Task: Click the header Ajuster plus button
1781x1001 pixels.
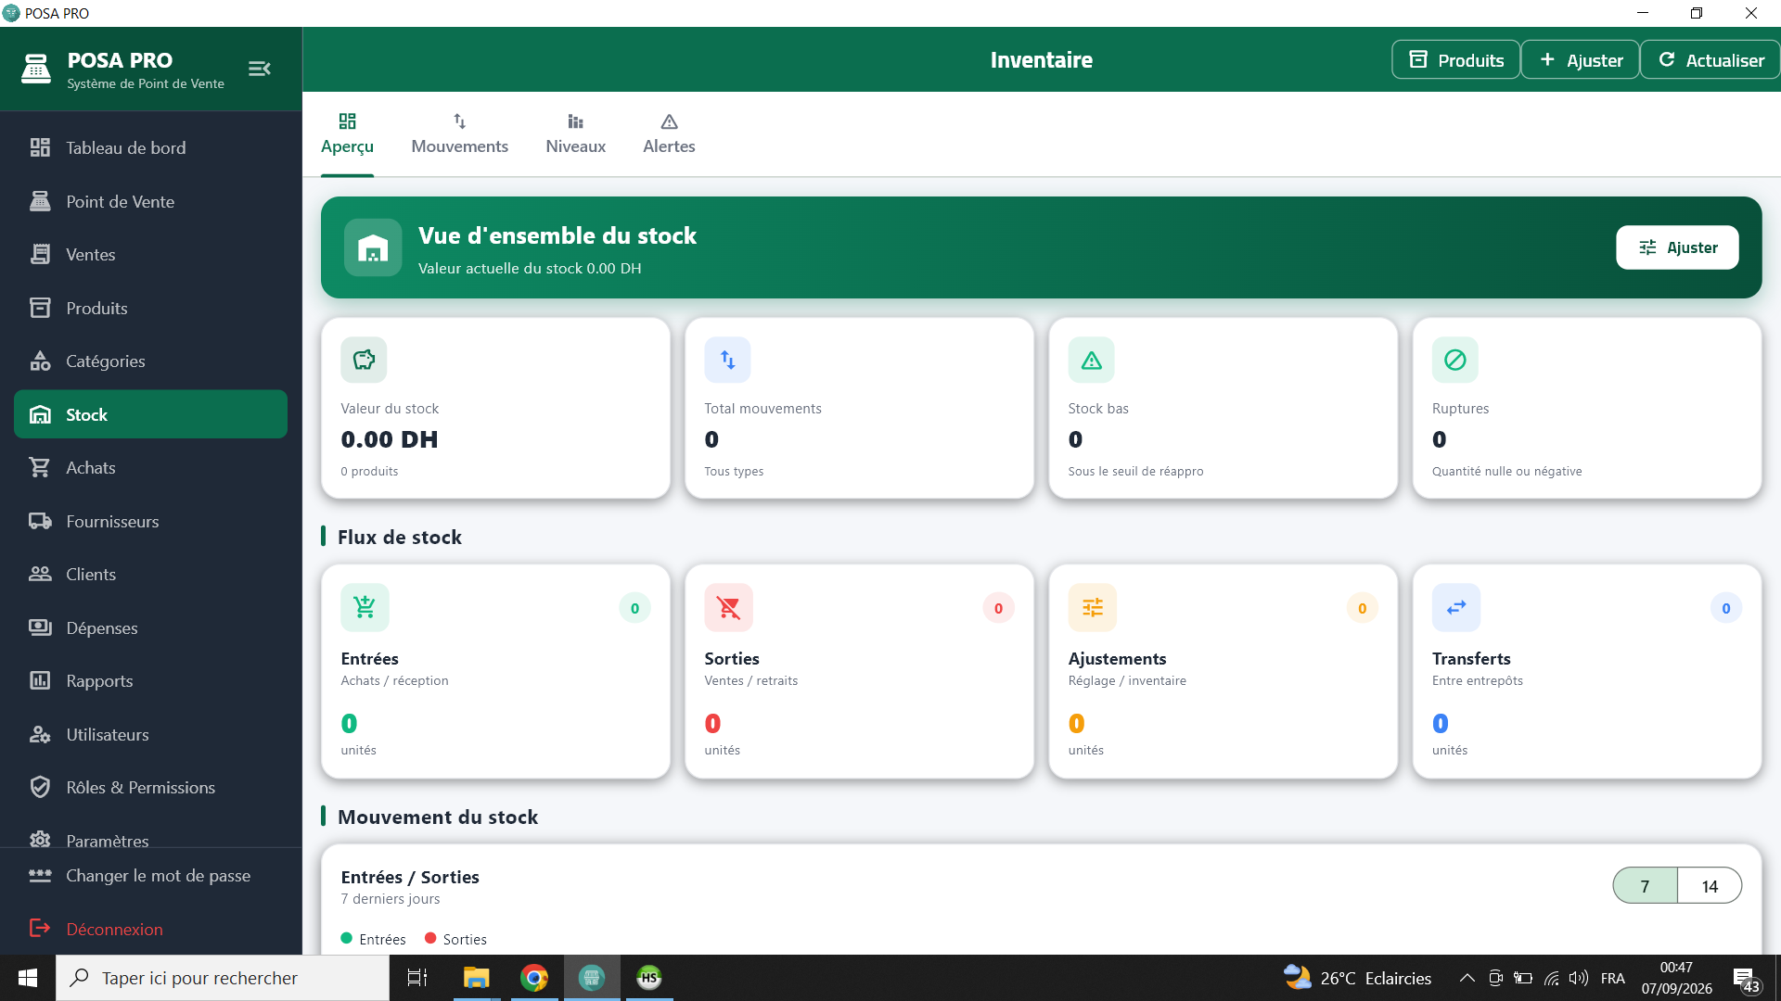Action: click(x=1580, y=60)
